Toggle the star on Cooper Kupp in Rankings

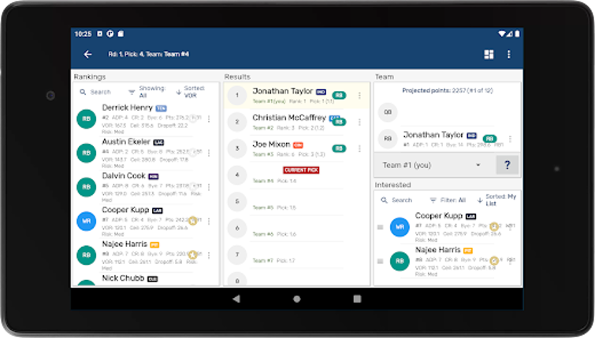pyautogui.click(x=194, y=221)
